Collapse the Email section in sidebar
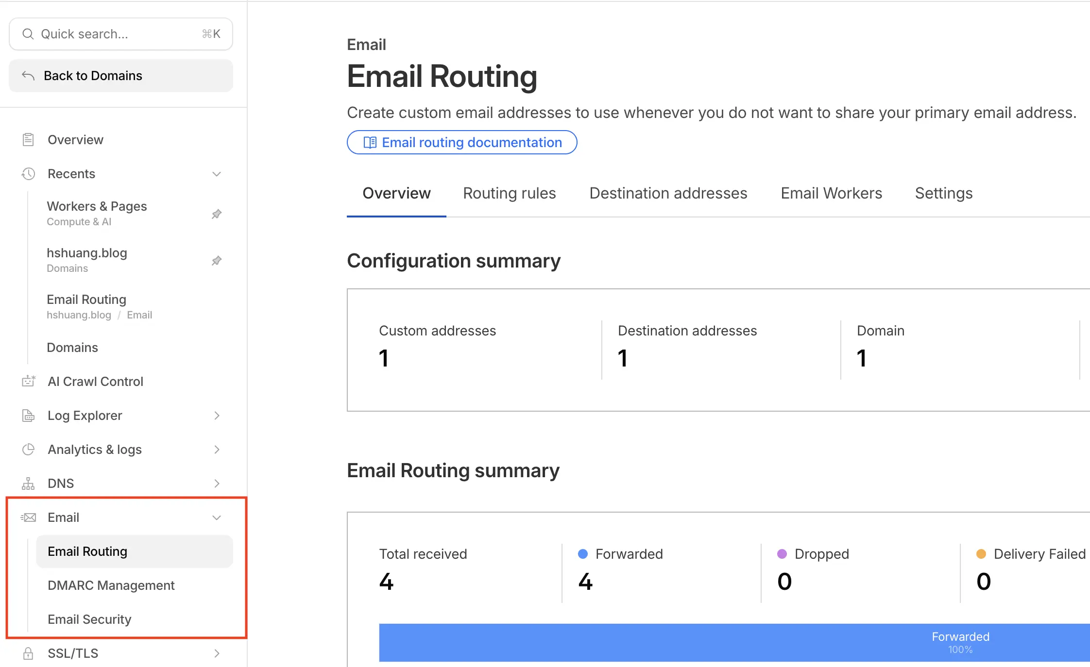 point(217,517)
